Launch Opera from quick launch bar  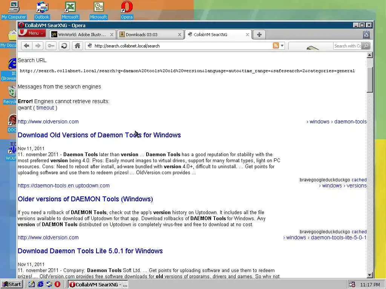[x=57, y=284]
